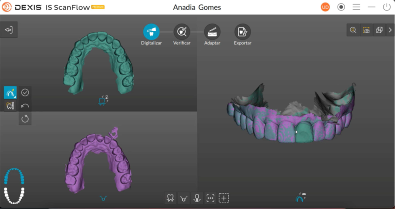Select the tooth measurement ruler tool

click(10, 106)
